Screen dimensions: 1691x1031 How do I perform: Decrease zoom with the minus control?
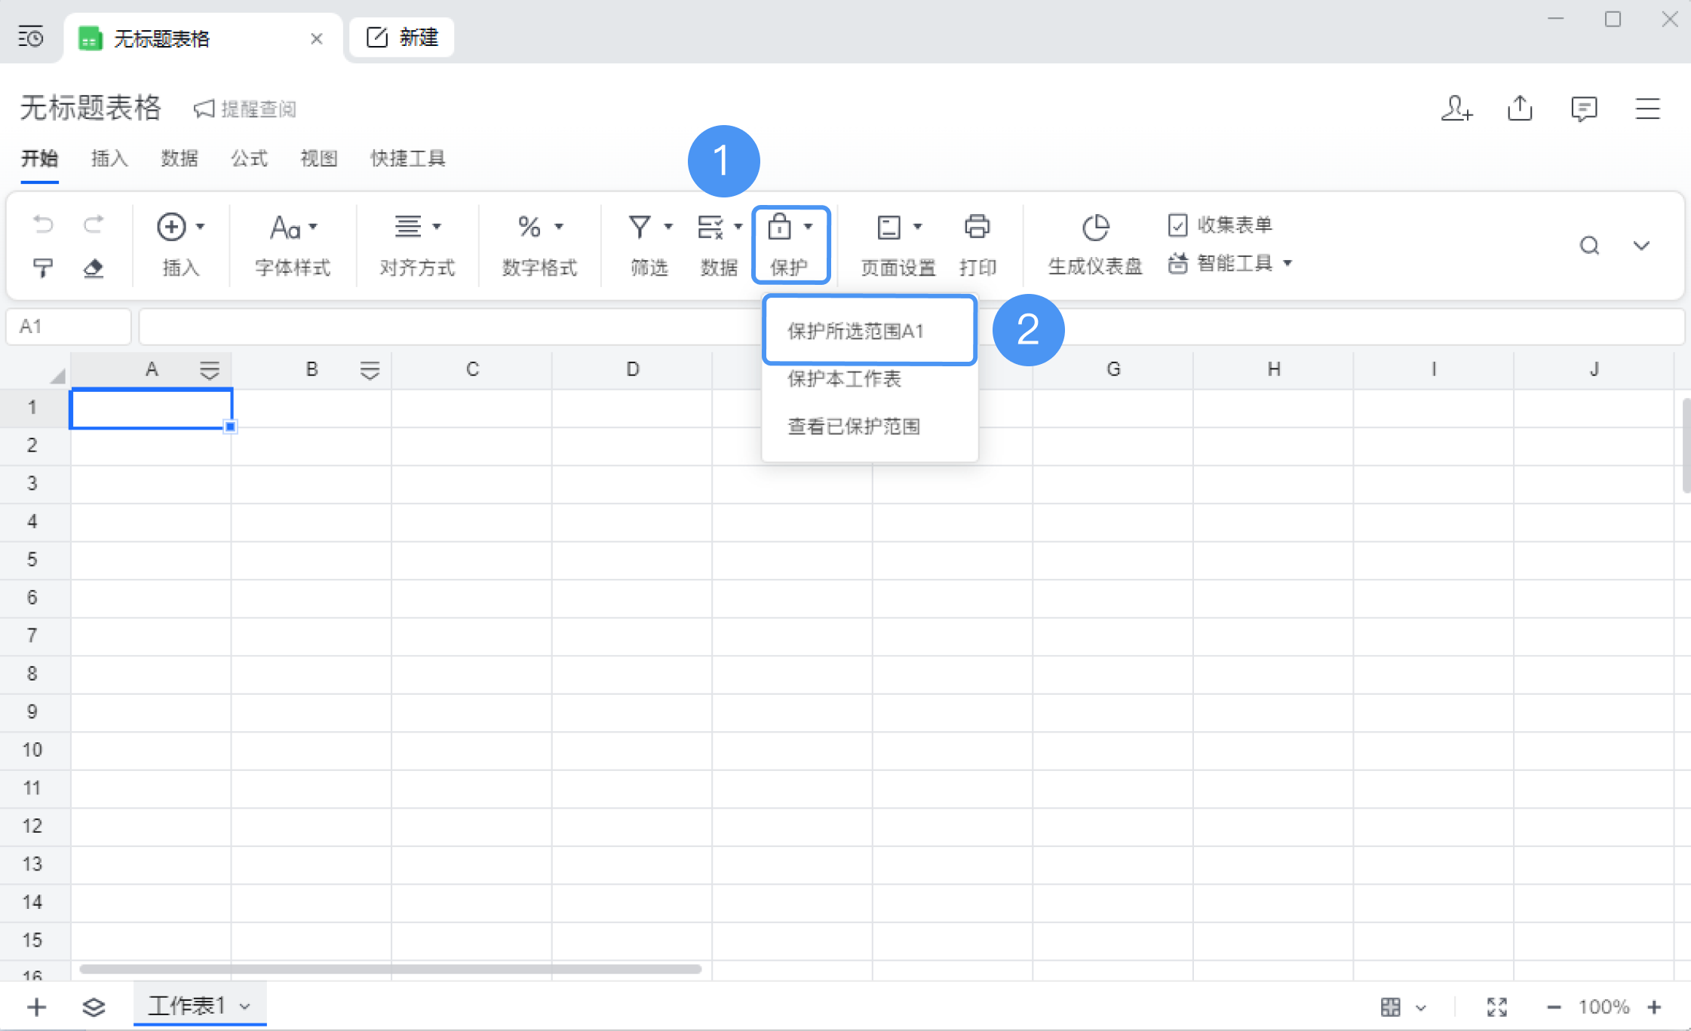(x=1554, y=1006)
